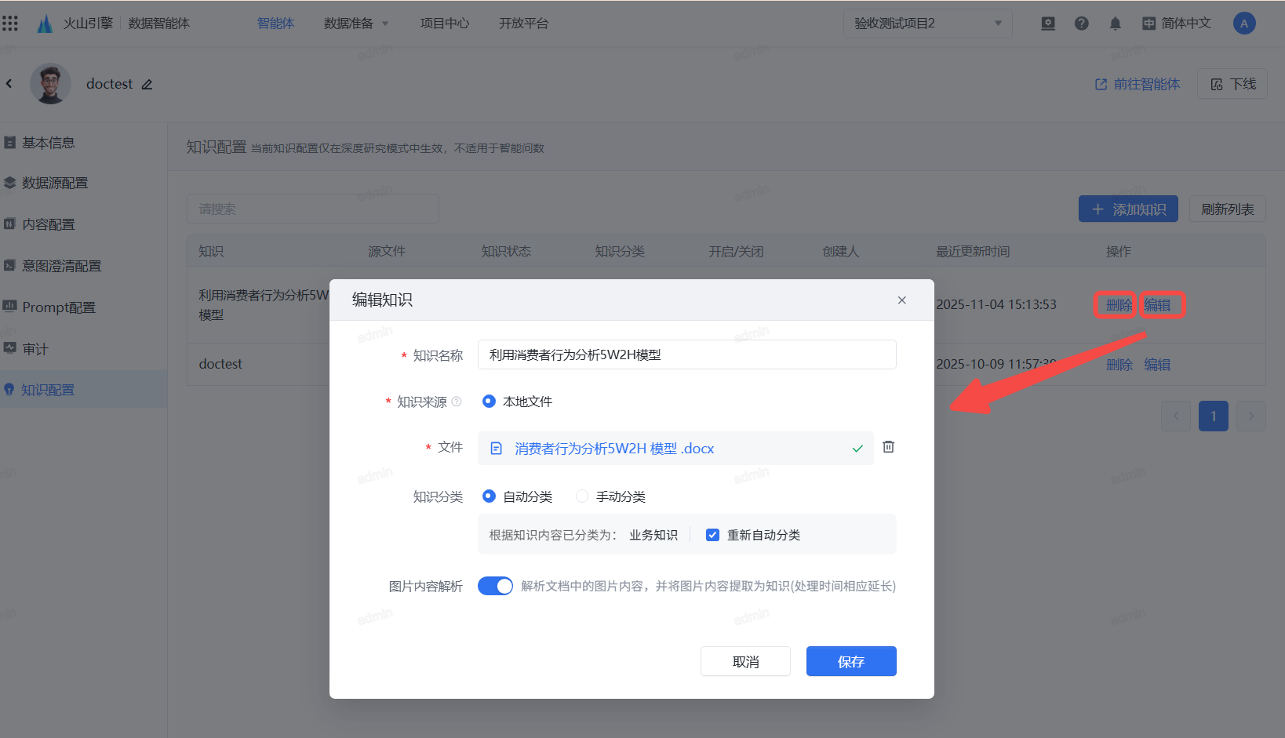Edit the doctest knowledge row
The image size is (1285, 738).
pos(1157,365)
